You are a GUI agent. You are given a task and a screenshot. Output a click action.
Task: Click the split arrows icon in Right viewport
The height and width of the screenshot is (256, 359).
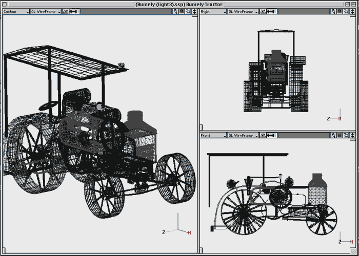(353, 11)
